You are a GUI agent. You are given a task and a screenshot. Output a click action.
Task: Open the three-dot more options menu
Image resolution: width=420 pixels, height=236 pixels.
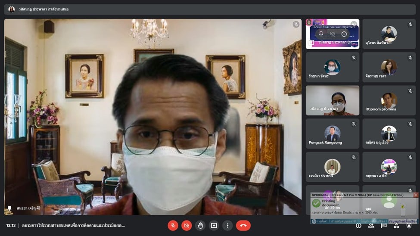[x=228, y=225]
